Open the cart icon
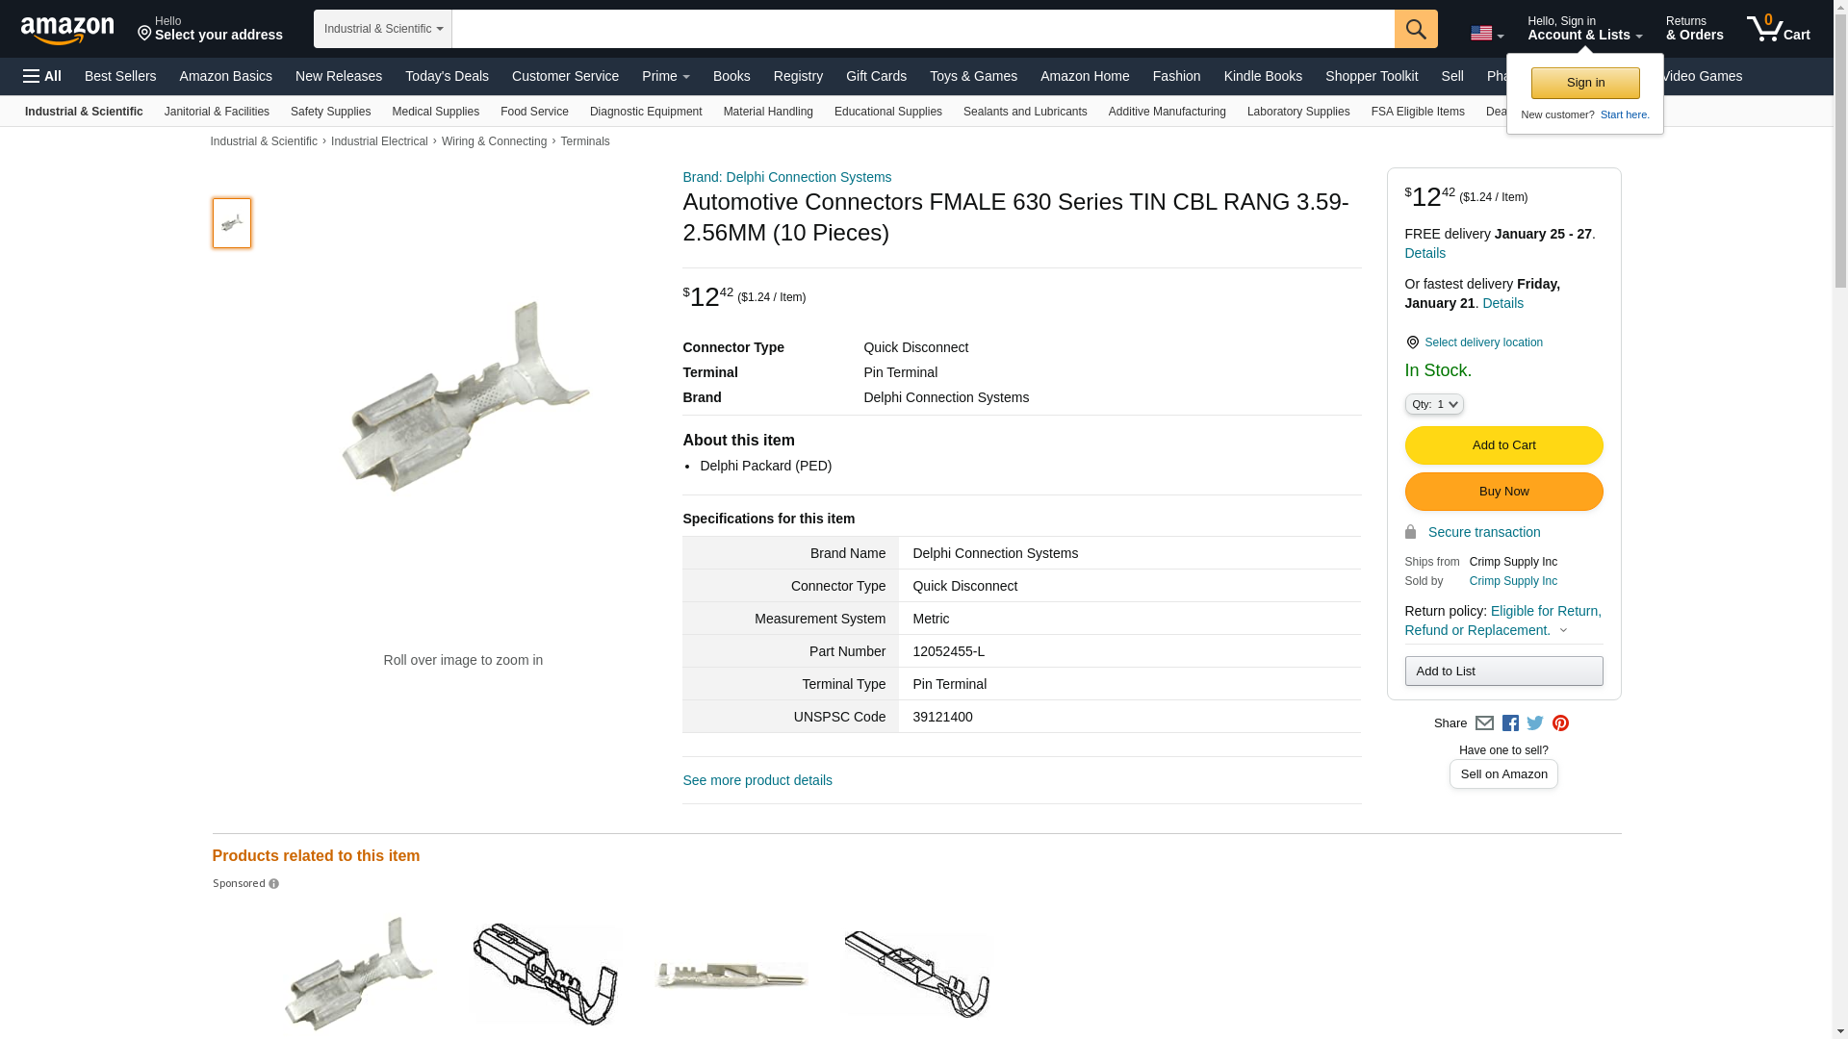1848x1039 pixels. click(1778, 29)
